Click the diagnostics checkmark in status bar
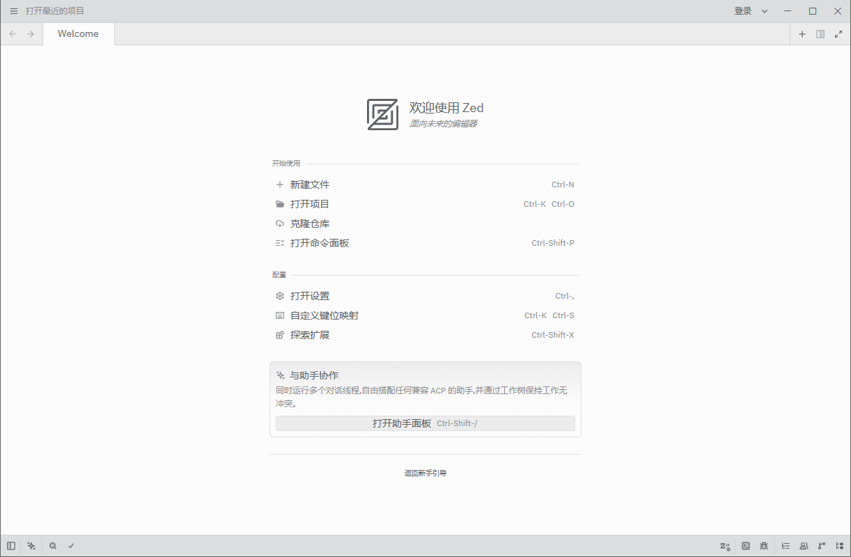The width and height of the screenshot is (851, 557). click(x=71, y=546)
